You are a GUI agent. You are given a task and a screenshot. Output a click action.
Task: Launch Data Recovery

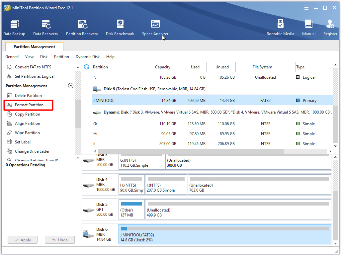click(x=46, y=28)
